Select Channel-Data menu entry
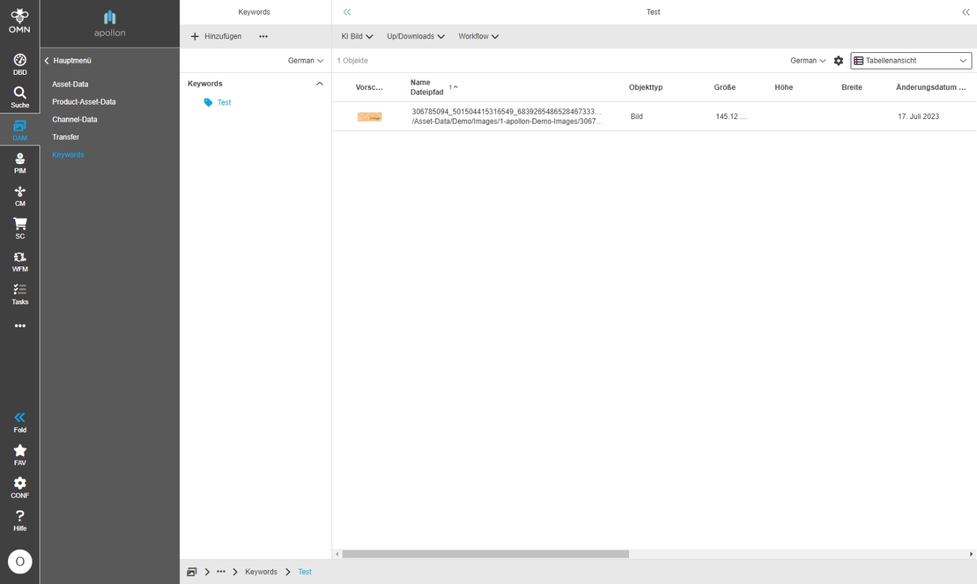 tap(75, 120)
